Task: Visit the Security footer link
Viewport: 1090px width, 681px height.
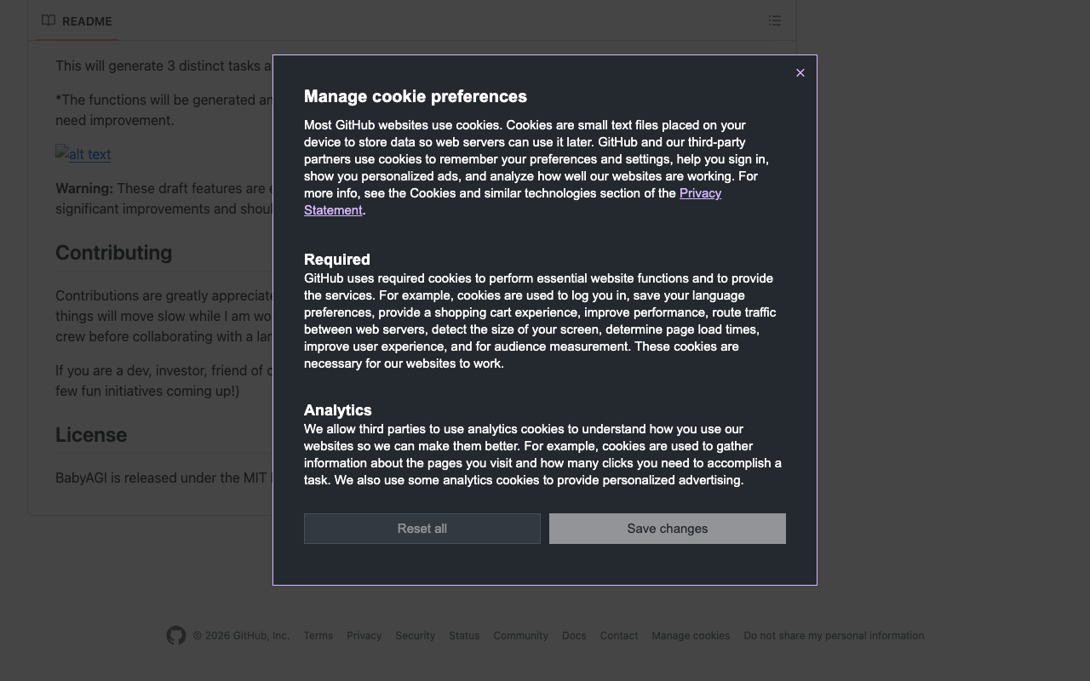Action: 416,636
